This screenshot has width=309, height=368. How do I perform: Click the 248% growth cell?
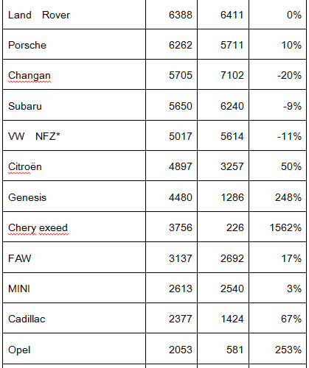(277, 197)
